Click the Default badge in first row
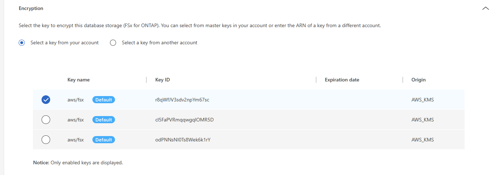This screenshot has width=495, height=175. coord(104,100)
